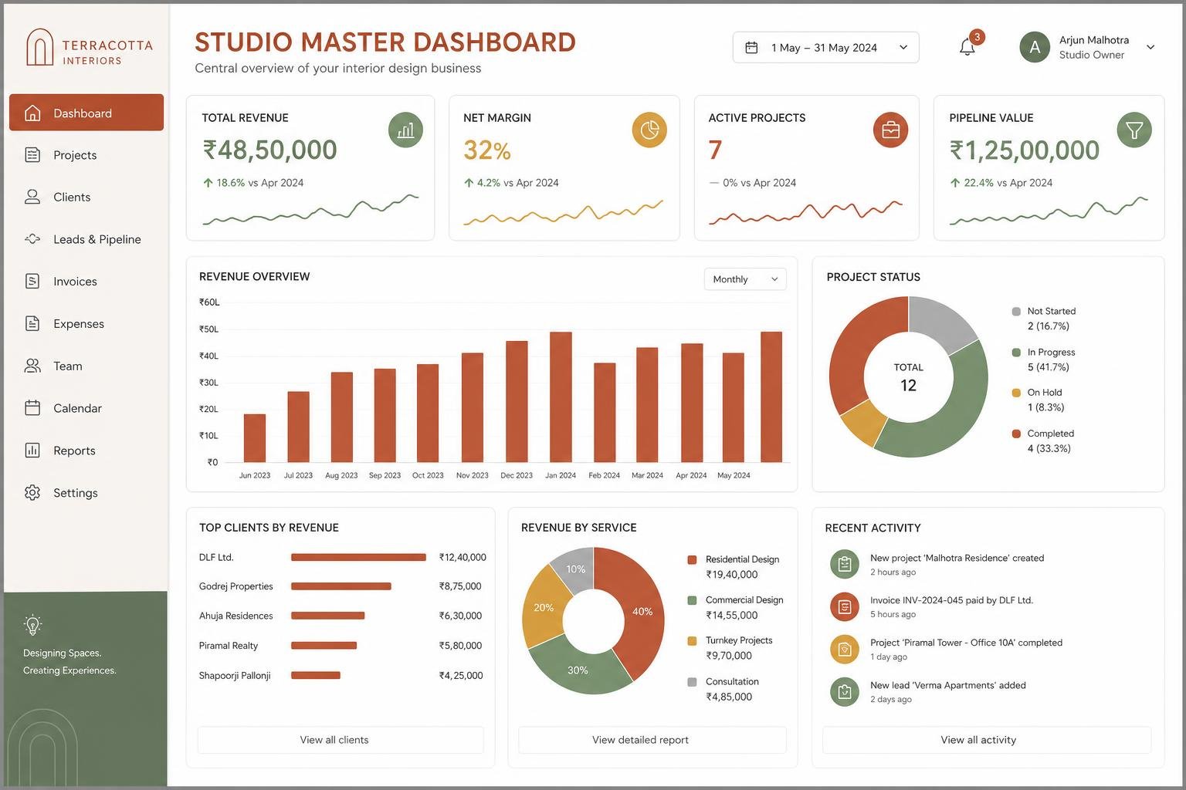Click the lightbulb icon in sidebar footer
Image resolution: width=1186 pixels, height=790 pixels.
32,624
